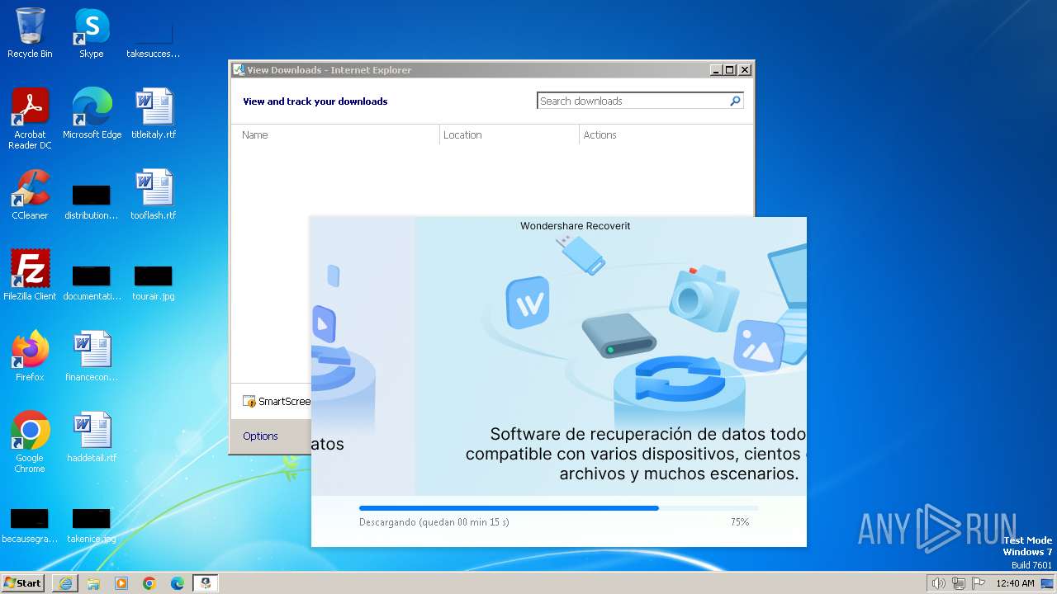Click the volume speaker tray icon
This screenshot has width=1057, height=594.
tap(939, 583)
